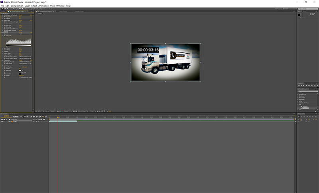Open Clip To Output Black dropdown
This screenshot has height=193, width=319.
point(25,57)
